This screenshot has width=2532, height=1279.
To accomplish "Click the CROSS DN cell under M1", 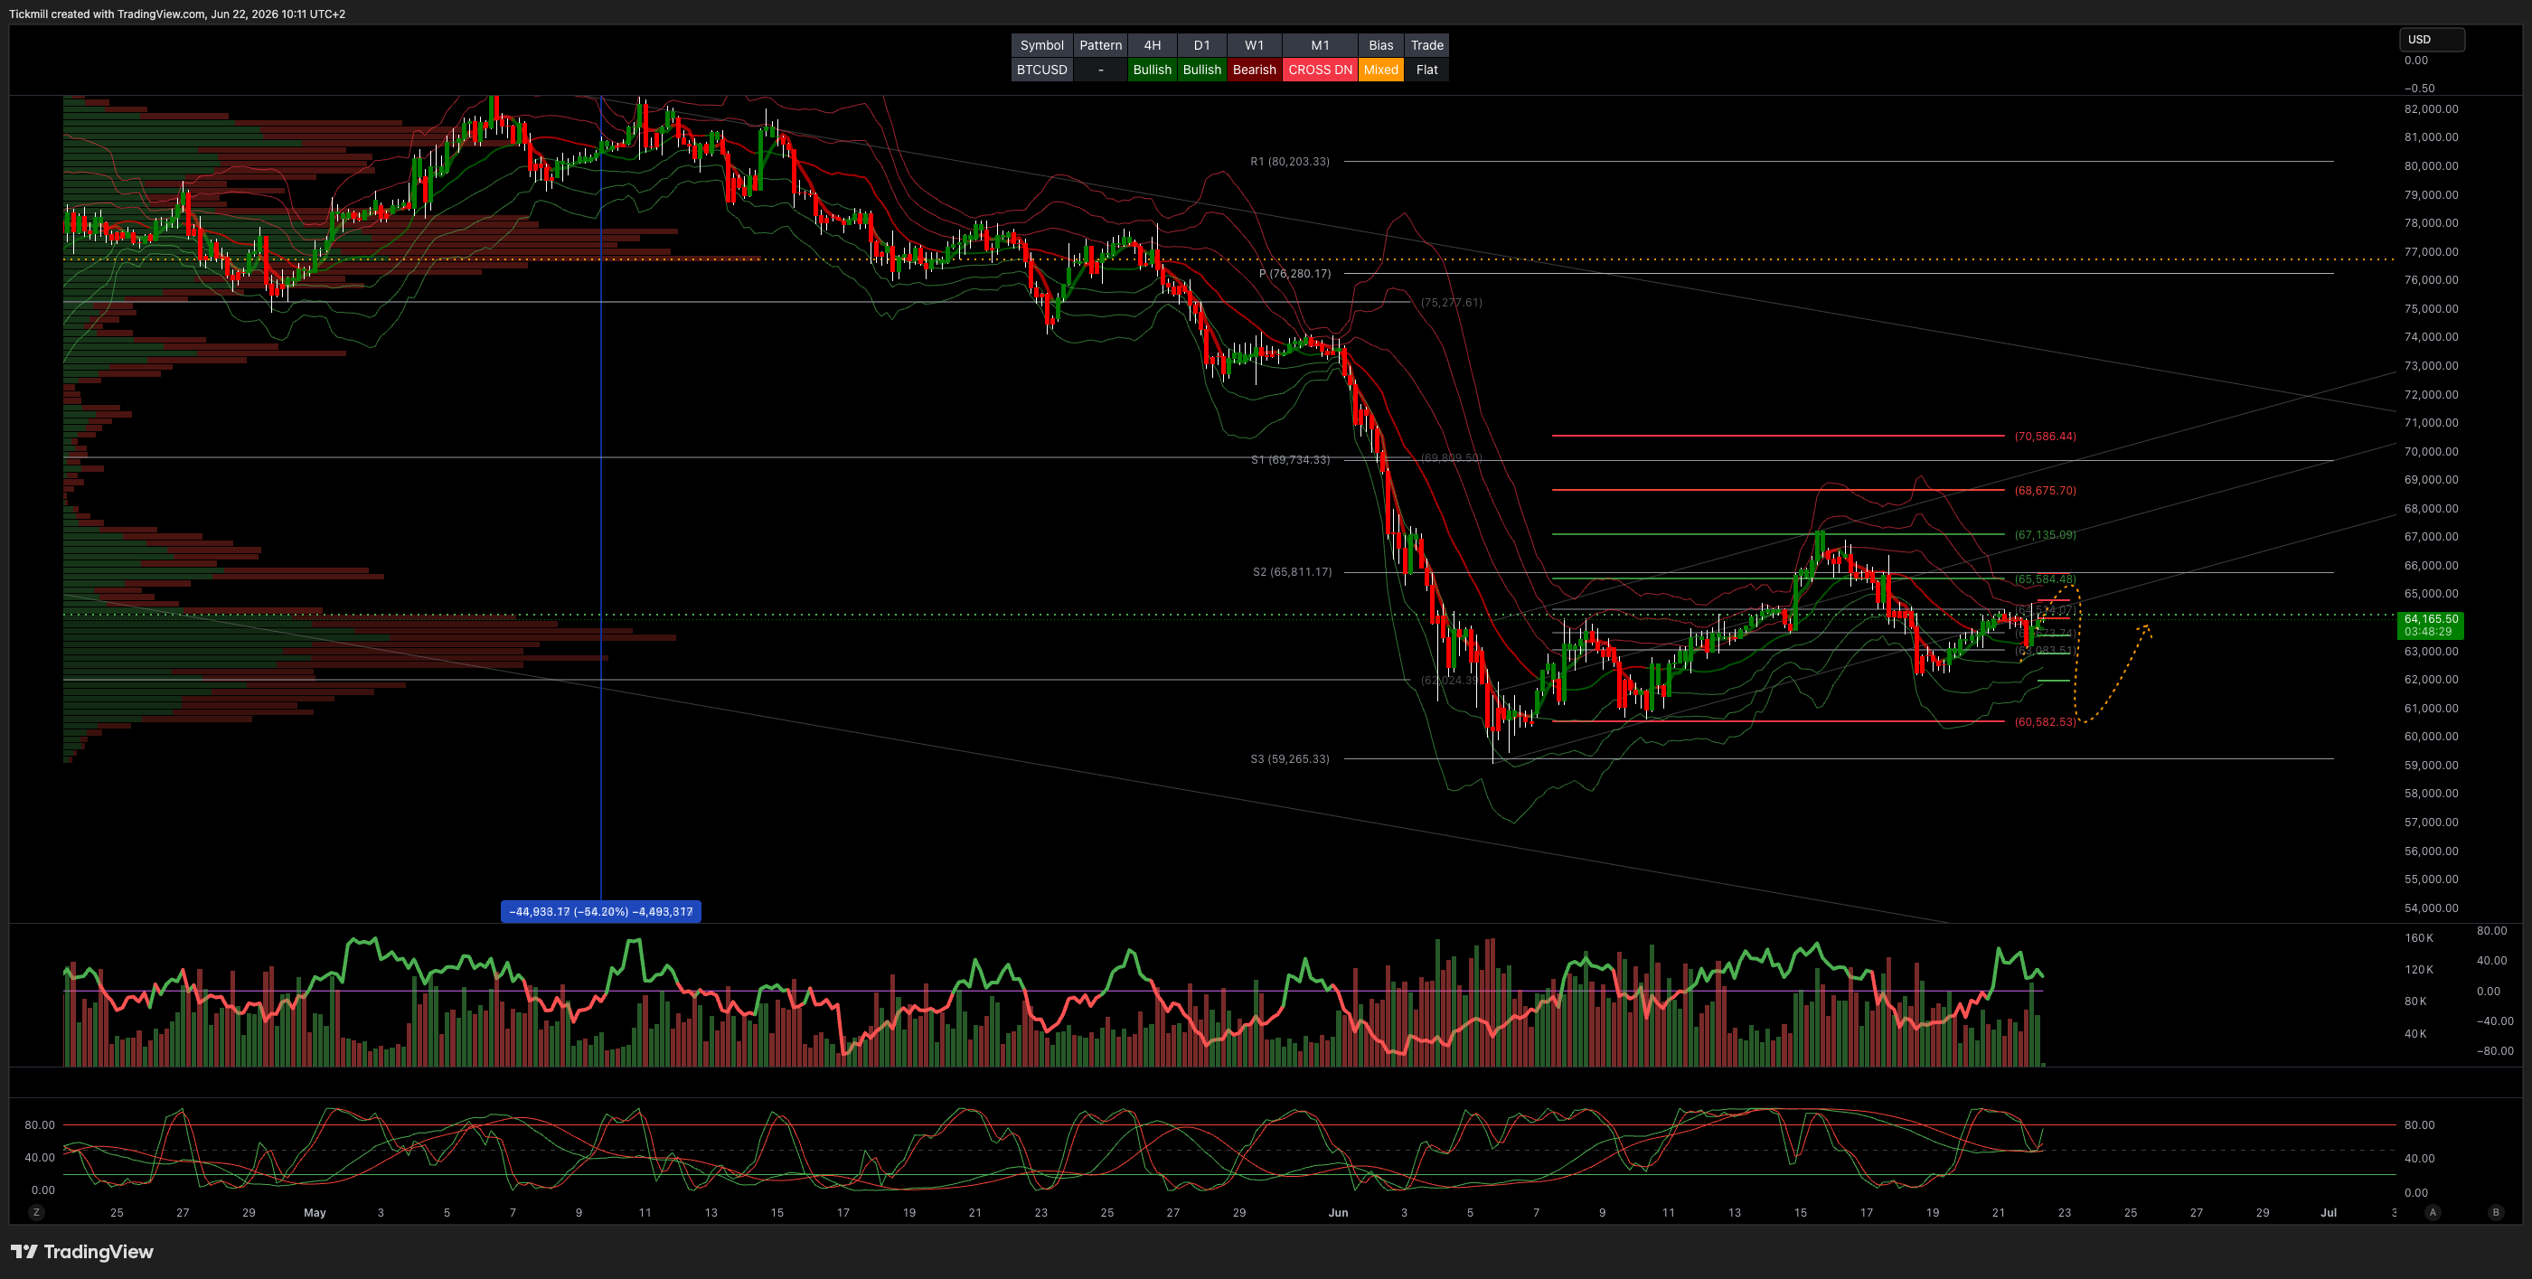I will [1320, 70].
